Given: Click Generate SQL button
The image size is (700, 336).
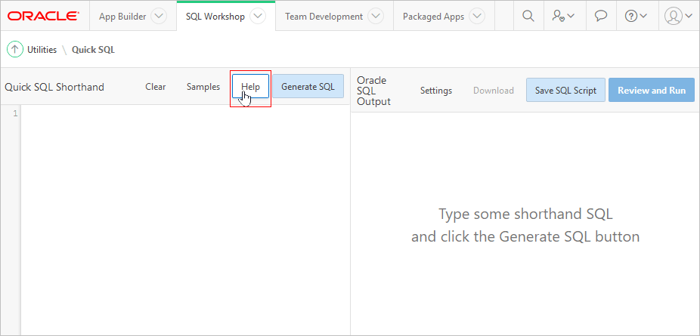Looking at the screenshot, I should [308, 86].
